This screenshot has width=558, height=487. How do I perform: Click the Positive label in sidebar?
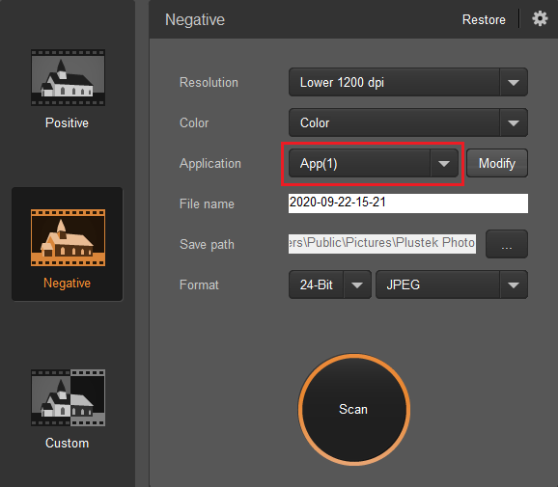[x=67, y=122]
